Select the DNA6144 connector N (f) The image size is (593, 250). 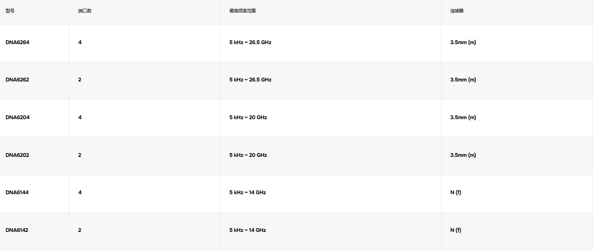pyautogui.click(x=455, y=192)
